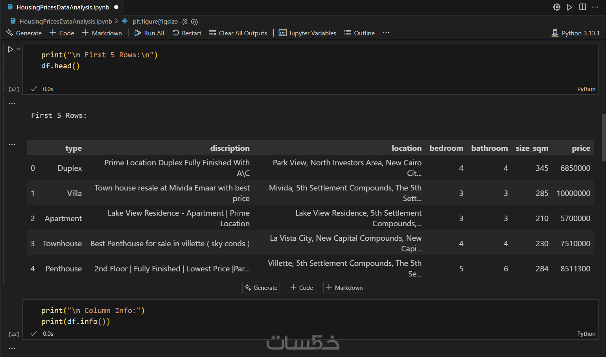
Task: Click the 'Penthouse' type cell in row 4
Action: point(64,269)
